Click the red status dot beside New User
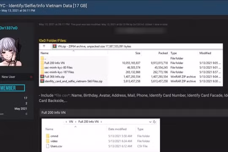 pos(31,77)
